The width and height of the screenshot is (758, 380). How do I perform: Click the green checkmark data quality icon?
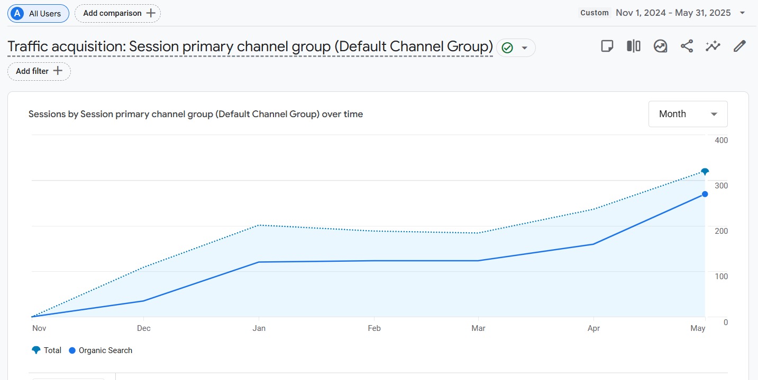click(507, 48)
